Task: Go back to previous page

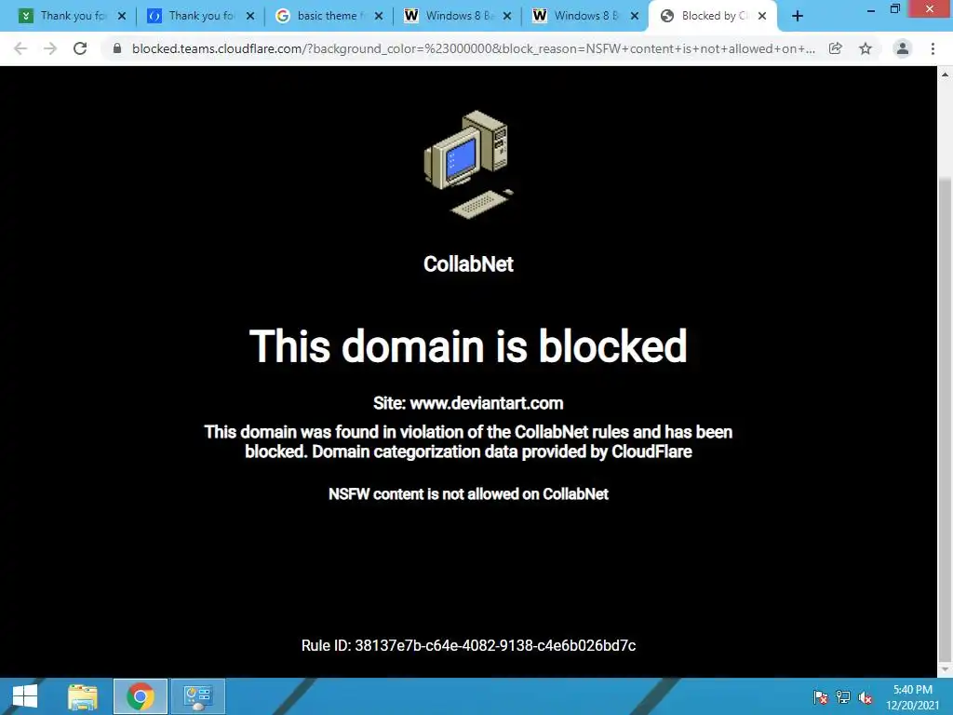Action: (x=20, y=48)
